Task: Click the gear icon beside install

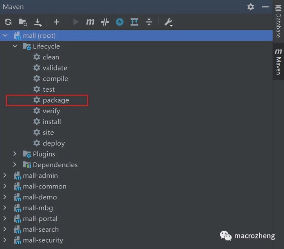Action: pos(37,122)
